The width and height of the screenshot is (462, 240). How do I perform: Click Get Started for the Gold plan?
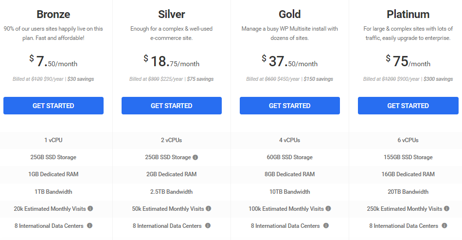click(290, 106)
